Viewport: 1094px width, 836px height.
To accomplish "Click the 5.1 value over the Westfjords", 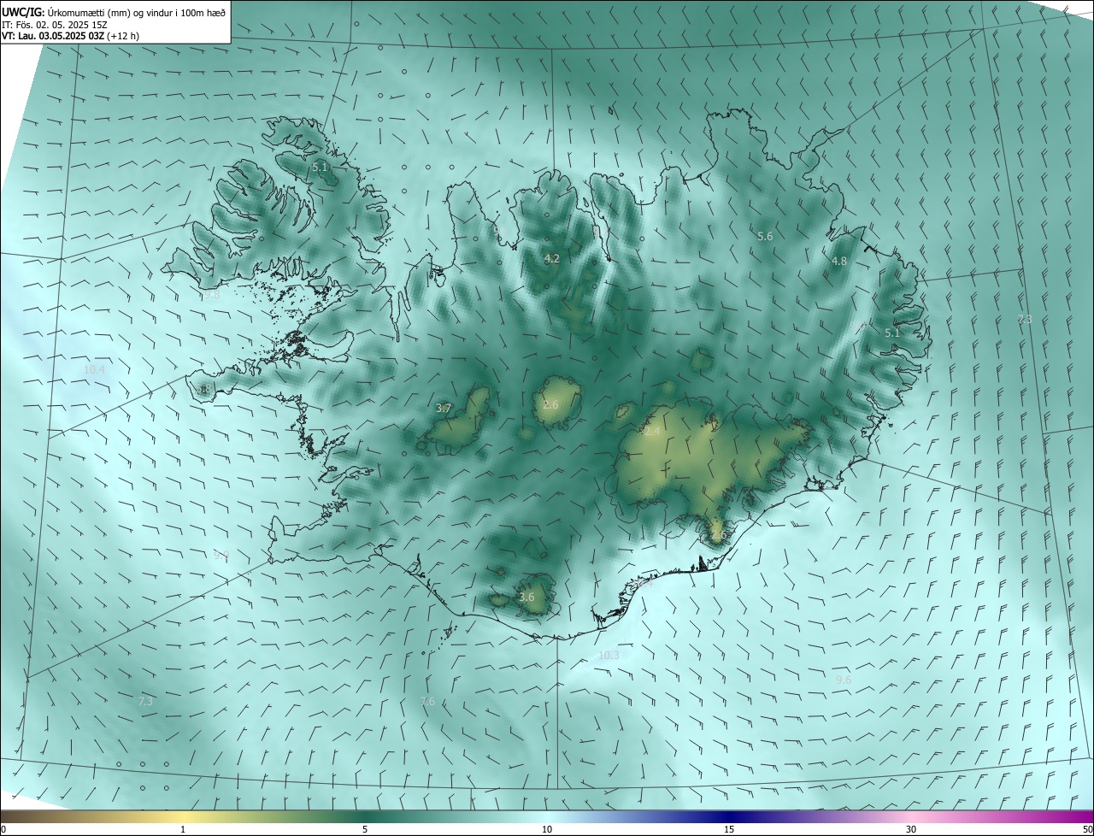I will click(x=320, y=168).
